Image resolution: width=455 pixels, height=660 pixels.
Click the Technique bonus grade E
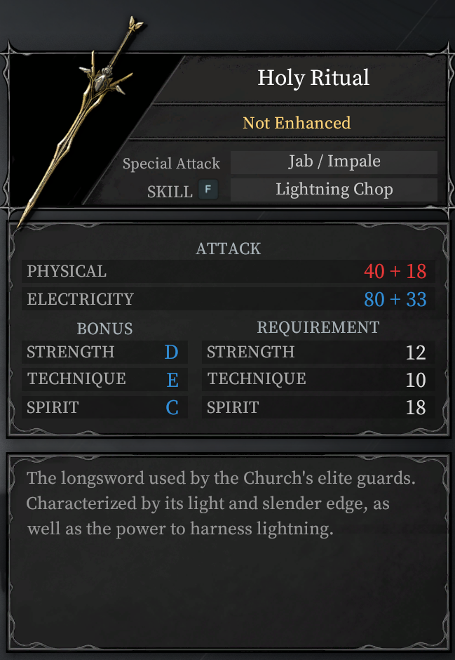pyautogui.click(x=172, y=380)
